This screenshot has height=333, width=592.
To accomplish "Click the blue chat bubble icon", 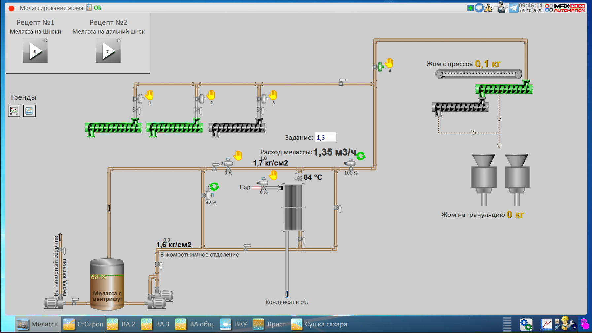I will point(479,8).
